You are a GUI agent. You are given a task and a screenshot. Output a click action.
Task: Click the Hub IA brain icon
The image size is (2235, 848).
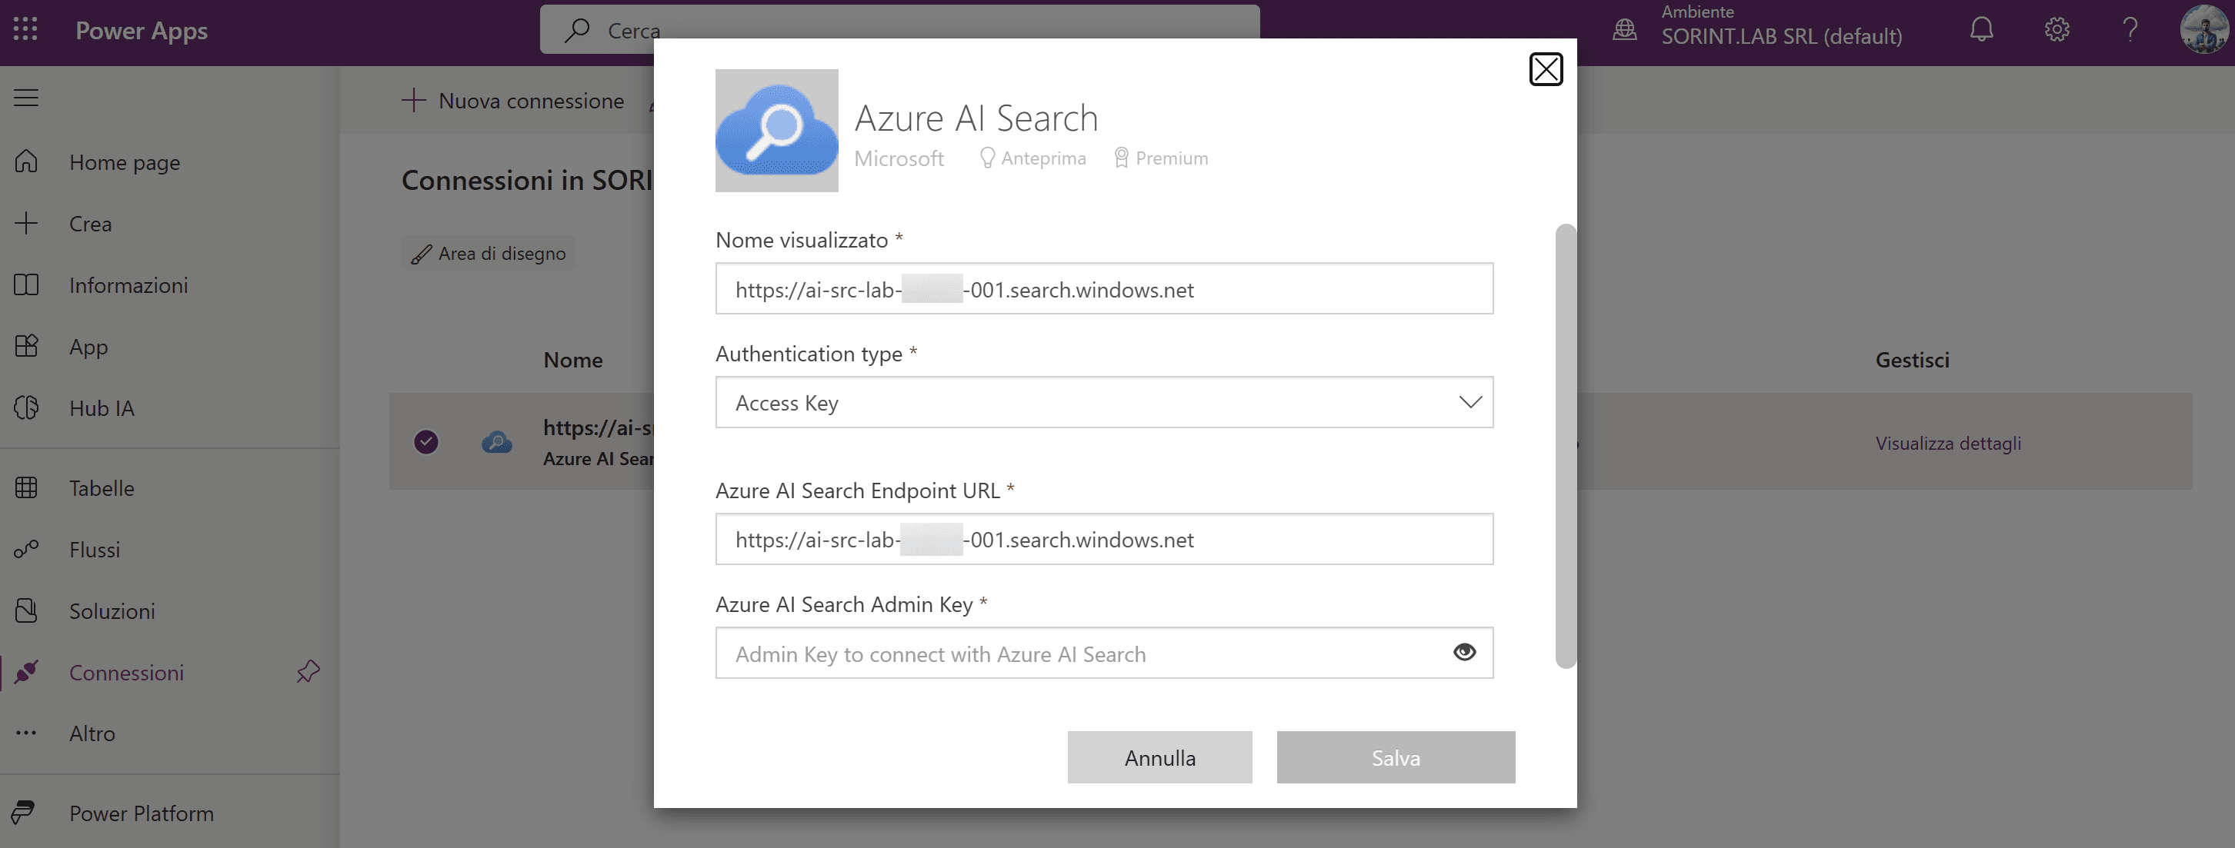[x=26, y=407]
